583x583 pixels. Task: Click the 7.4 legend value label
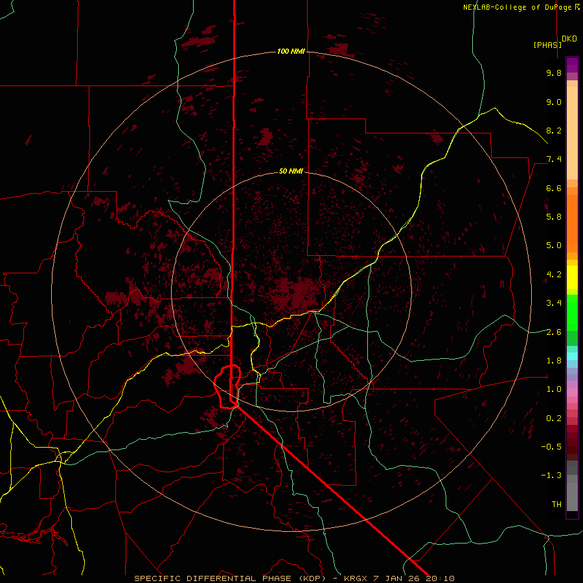tap(554, 159)
